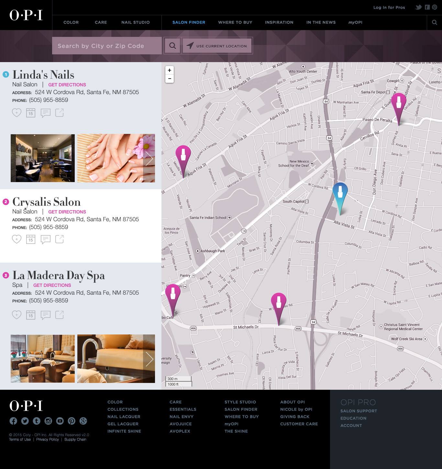Select SALON FINDER in navigation
The height and width of the screenshot is (469, 442).
click(x=189, y=22)
